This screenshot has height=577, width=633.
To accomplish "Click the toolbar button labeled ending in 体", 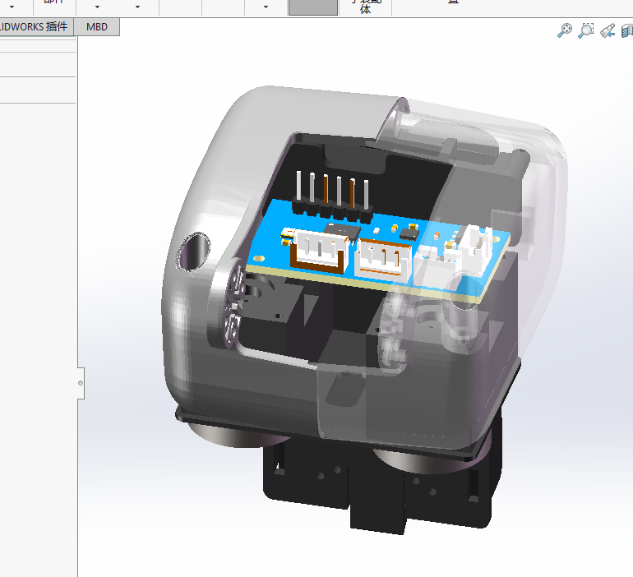I will tap(365, 7).
